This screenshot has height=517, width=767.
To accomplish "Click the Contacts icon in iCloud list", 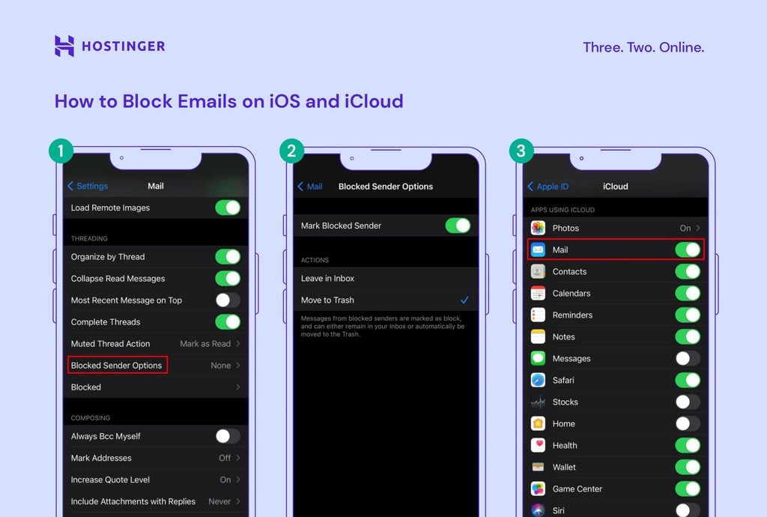I will pyautogui.click(x=538, y=271).
